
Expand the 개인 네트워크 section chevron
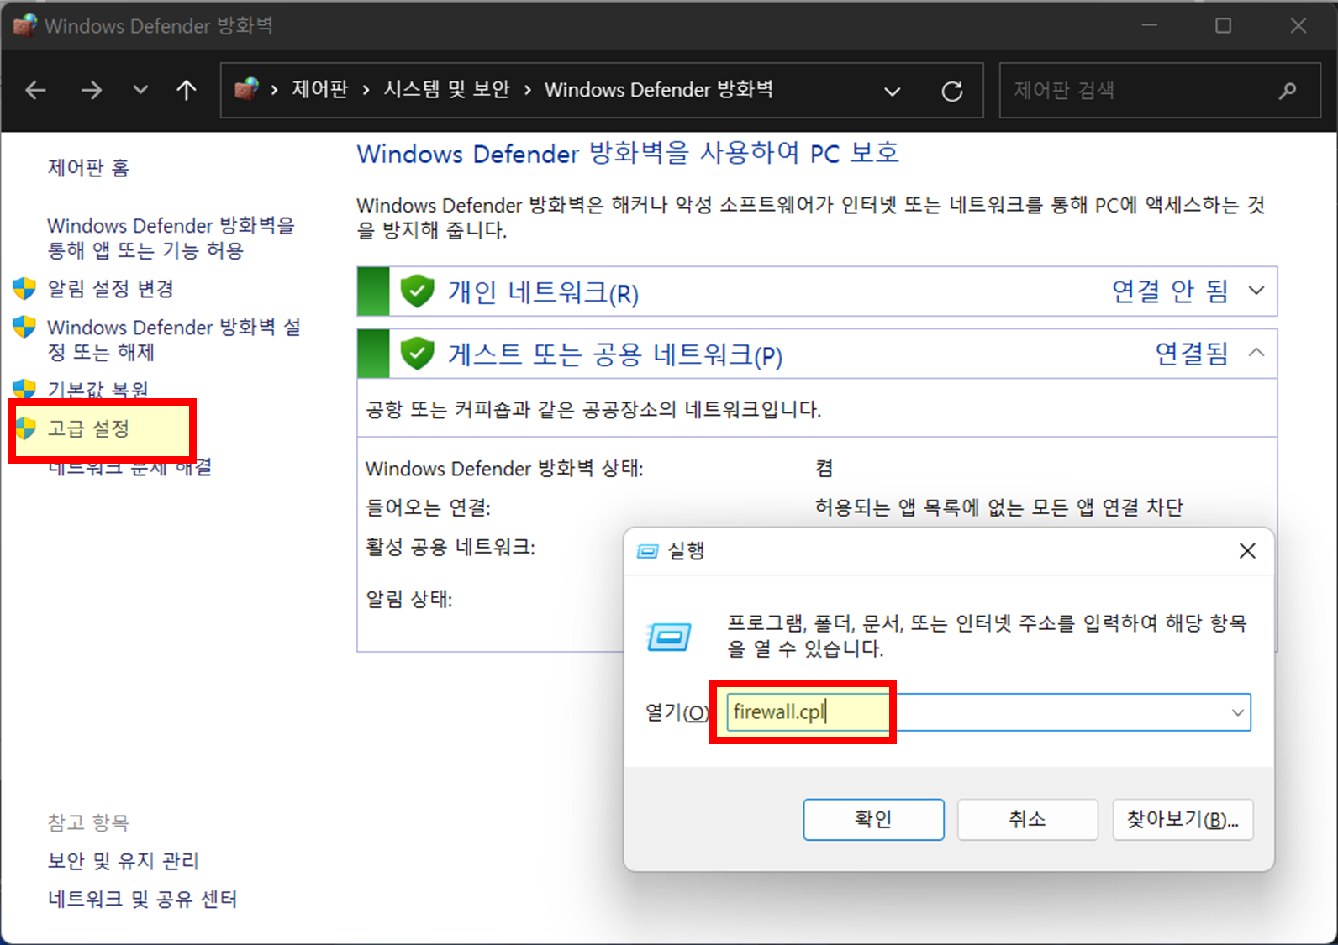[x=1256, y=291]
